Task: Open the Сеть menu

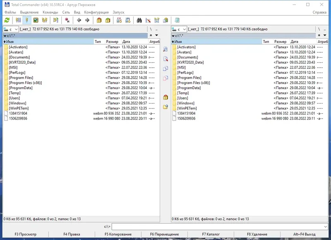Action: pos(66,12)
